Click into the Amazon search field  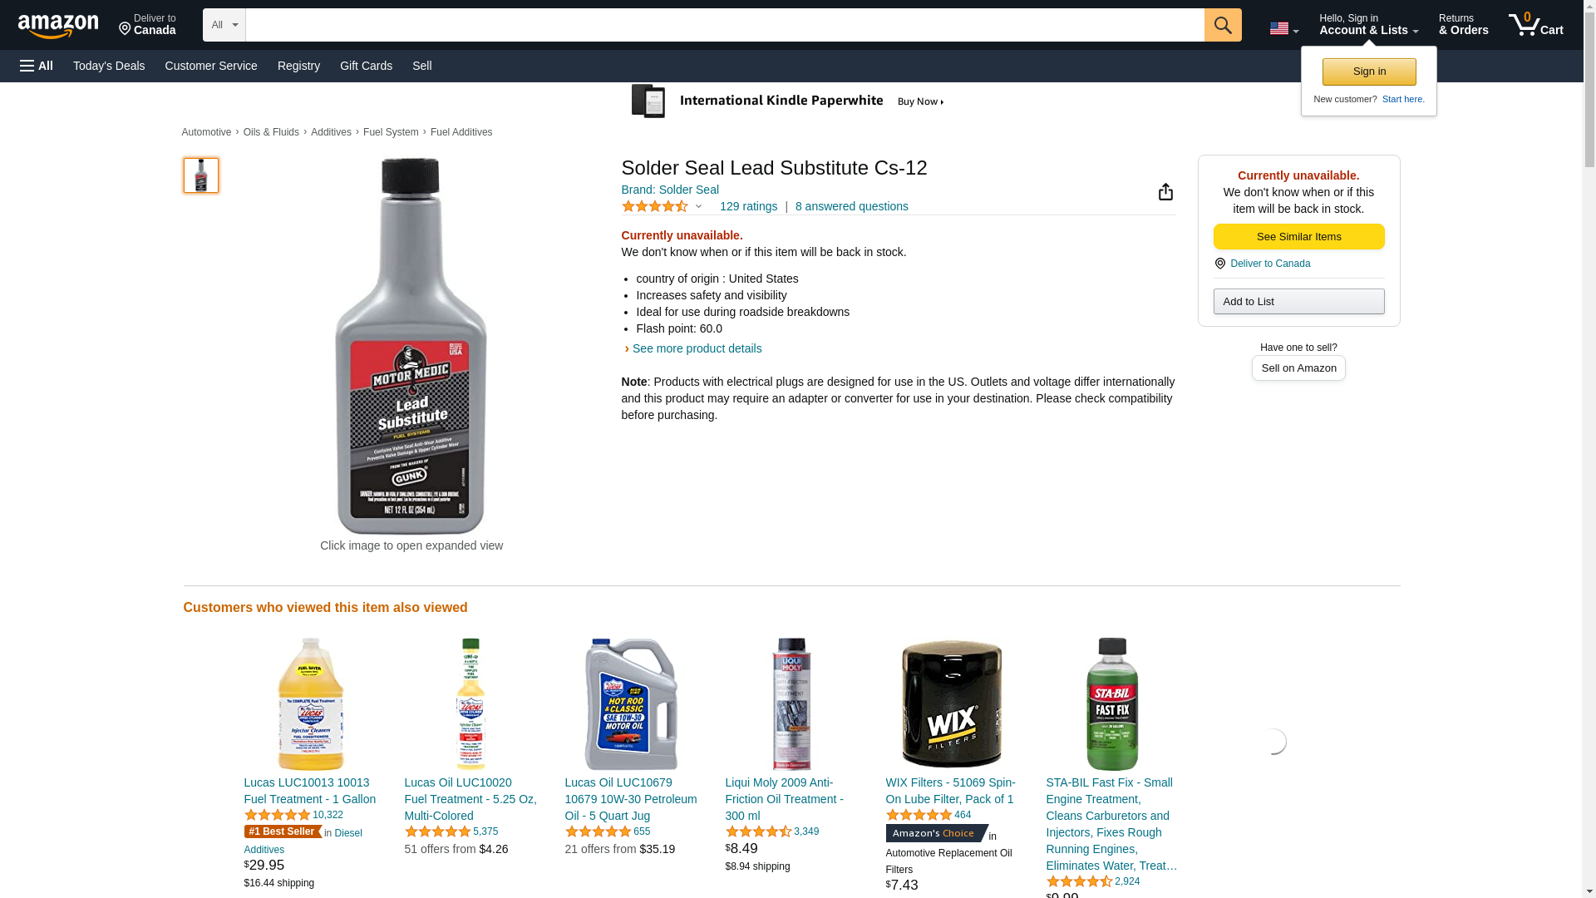[724, 25]
